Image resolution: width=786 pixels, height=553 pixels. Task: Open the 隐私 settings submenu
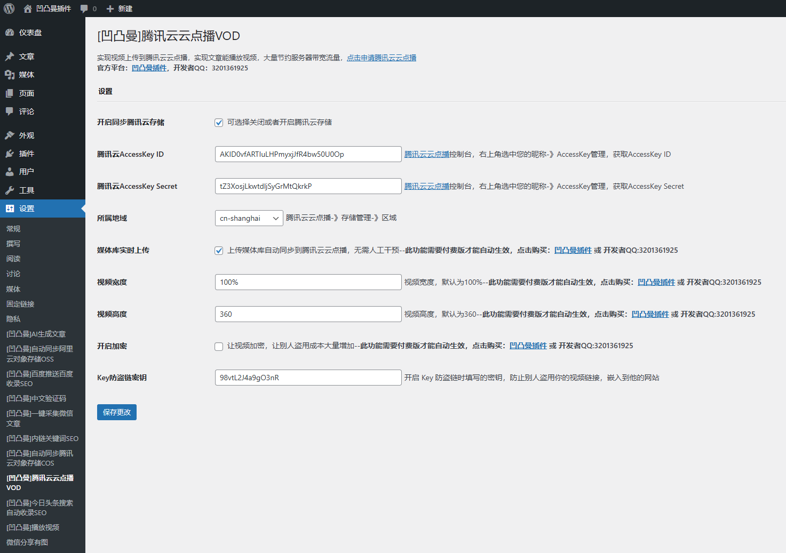pyautogui.click(x=13, y=319)
